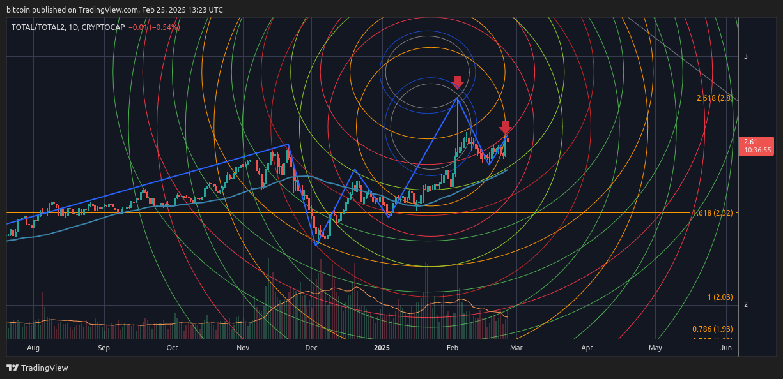Select the red down arrow at the 2.8 peak
Image resolution: width=783 pixels, height=379 pixels.
coord(457,82)
